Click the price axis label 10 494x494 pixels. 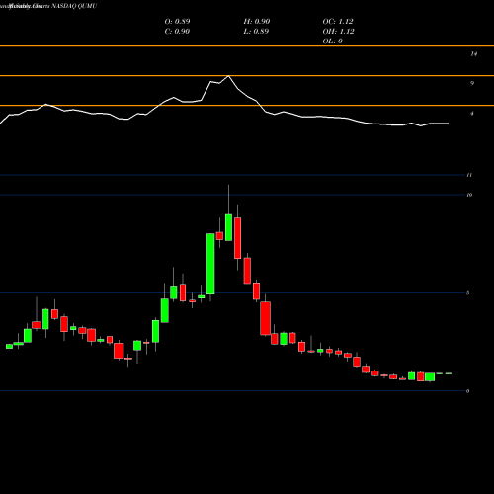469,195
